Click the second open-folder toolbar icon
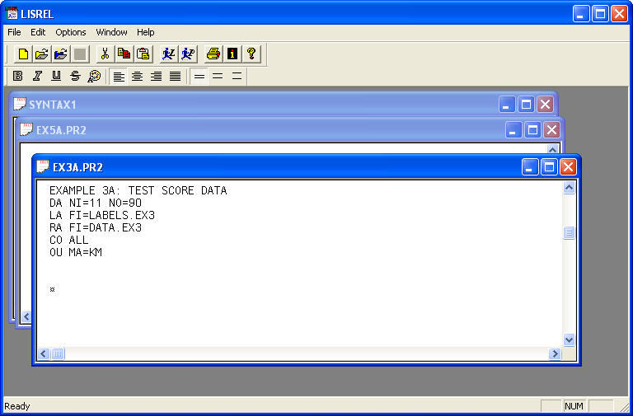This screenshot has width=633, height=416. tap(60, 54)
